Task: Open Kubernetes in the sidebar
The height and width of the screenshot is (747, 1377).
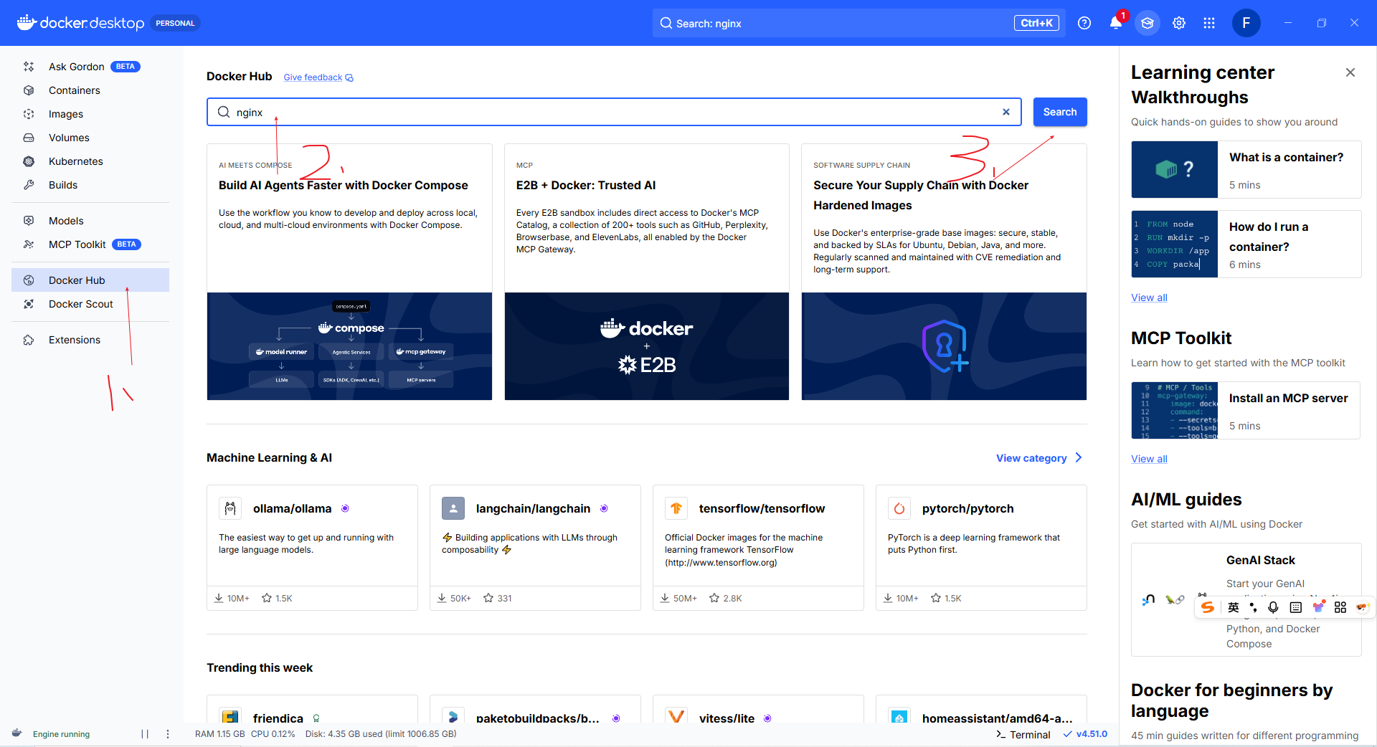Action: point(90,161)
